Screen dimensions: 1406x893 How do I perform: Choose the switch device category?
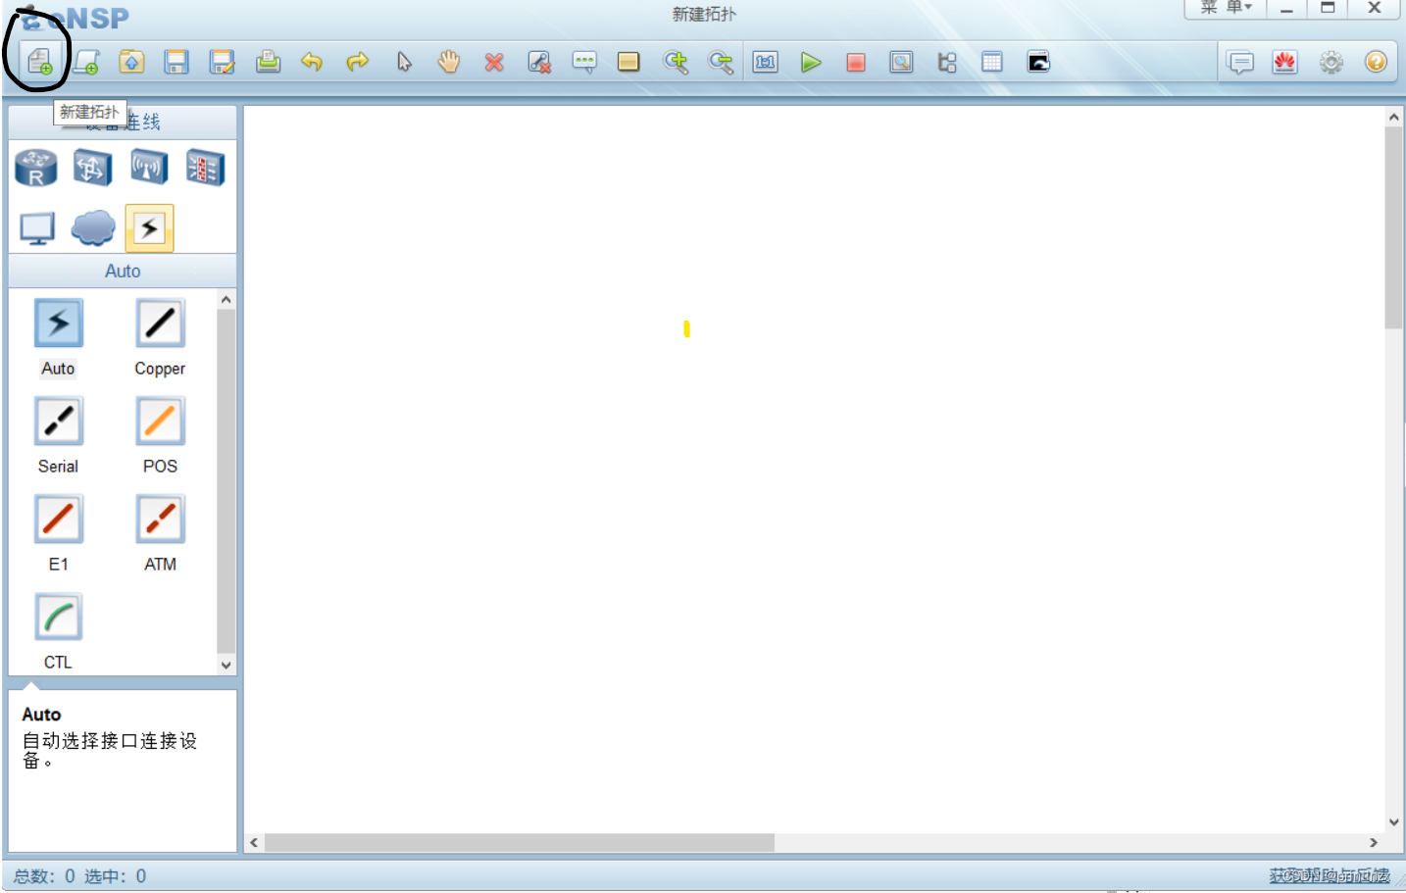point(92,169)
